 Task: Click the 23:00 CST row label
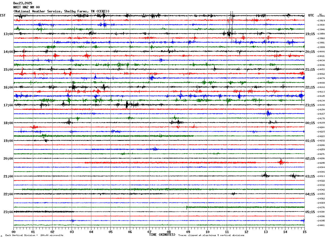tap(8, 212)
